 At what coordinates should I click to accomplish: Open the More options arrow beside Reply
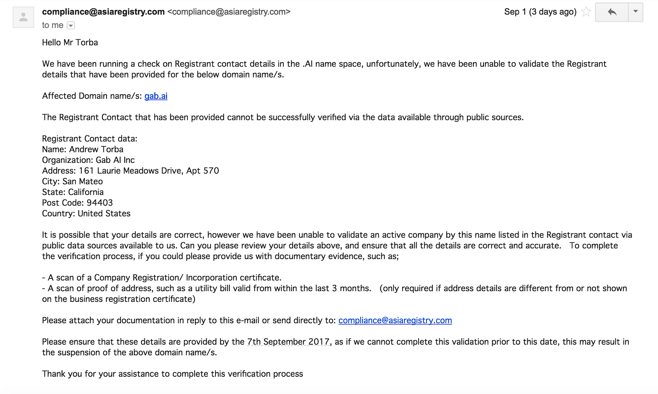pos(635,12)
